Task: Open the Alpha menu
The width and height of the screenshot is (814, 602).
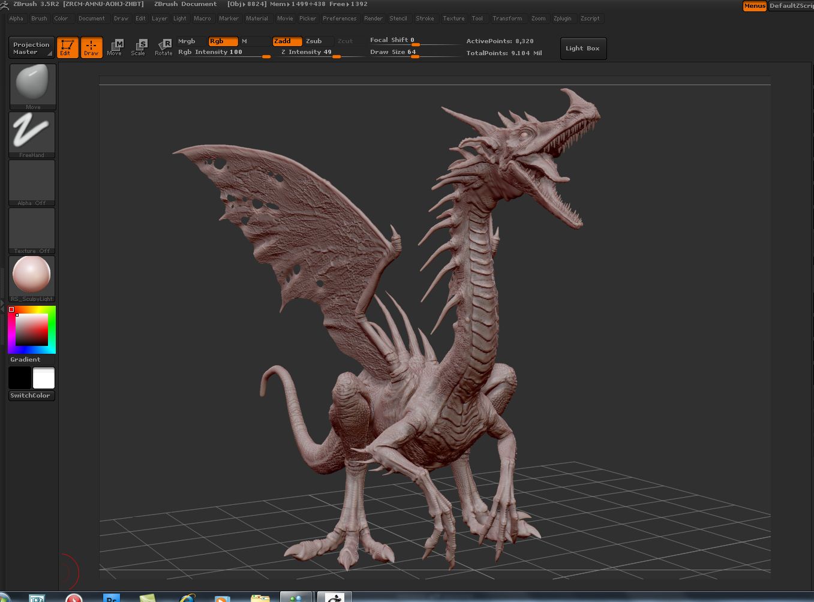Action: (x=16, y=19)
